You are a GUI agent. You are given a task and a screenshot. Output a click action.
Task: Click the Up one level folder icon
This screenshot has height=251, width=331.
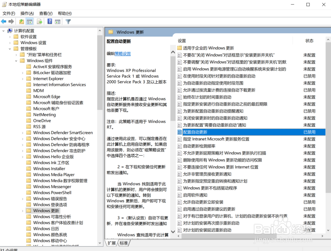tap(21, 21)
